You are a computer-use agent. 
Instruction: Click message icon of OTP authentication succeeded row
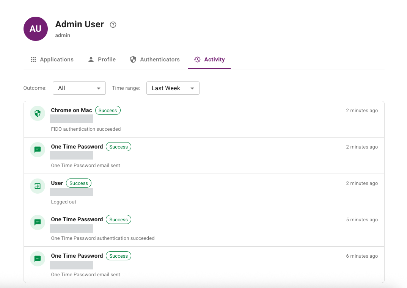click(38, 222)
